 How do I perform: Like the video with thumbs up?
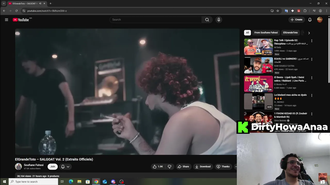pos(158,166)
